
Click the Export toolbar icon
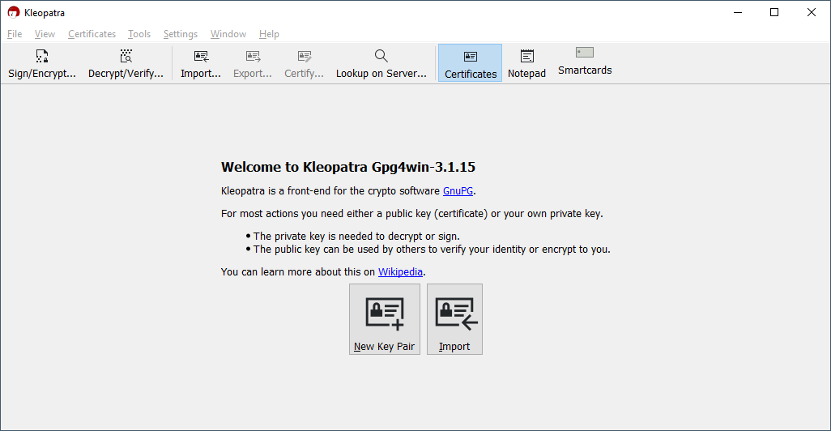[252, 62]
